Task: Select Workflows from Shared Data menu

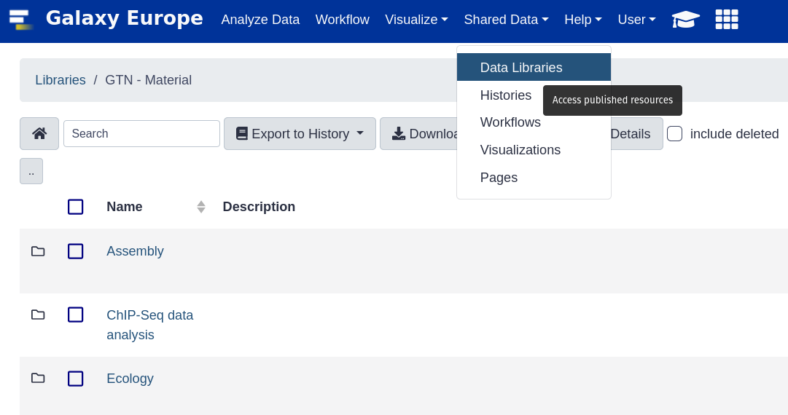Action: click(x=534, y=122)
